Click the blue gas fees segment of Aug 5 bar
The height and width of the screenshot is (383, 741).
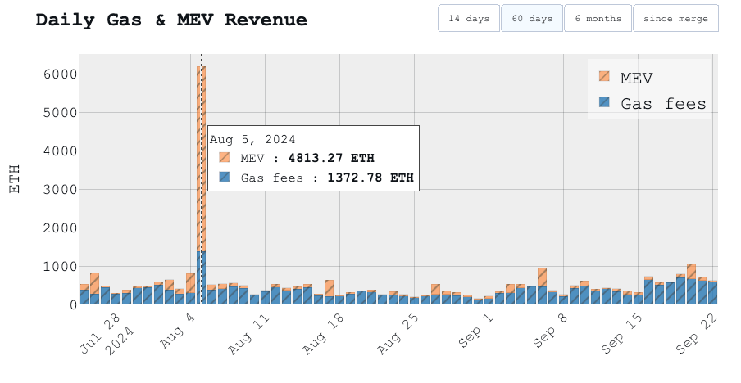201,278
